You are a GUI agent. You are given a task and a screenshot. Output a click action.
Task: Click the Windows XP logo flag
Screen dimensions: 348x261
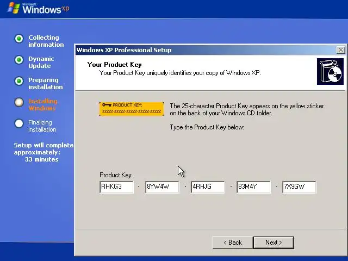coord(13,8)
